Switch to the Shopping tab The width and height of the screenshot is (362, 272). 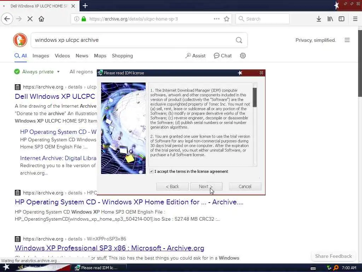pos(122,56)
